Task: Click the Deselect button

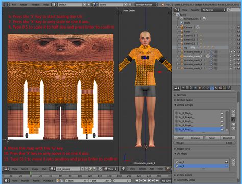Action: (228, 138)
